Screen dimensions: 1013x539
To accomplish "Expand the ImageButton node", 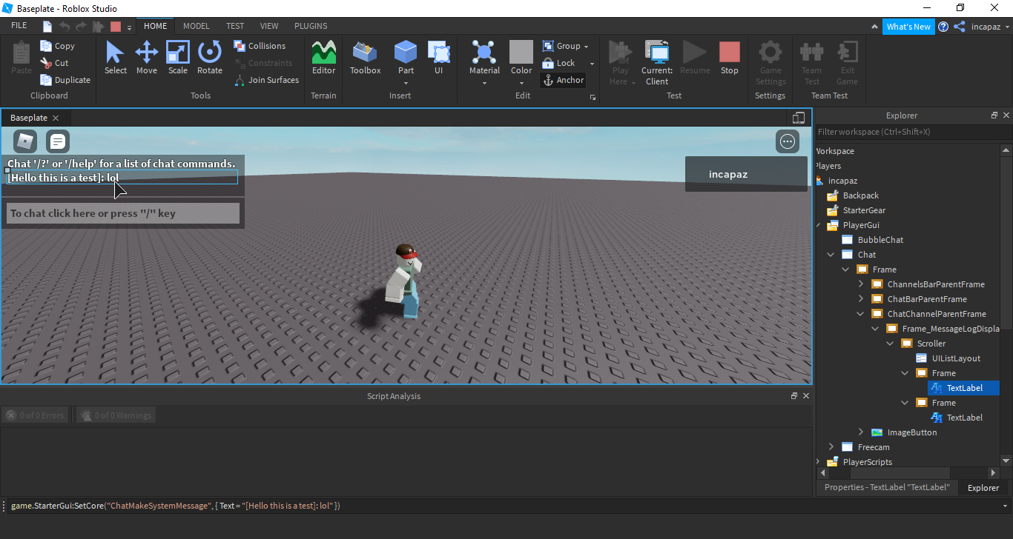I will (860, 432).
